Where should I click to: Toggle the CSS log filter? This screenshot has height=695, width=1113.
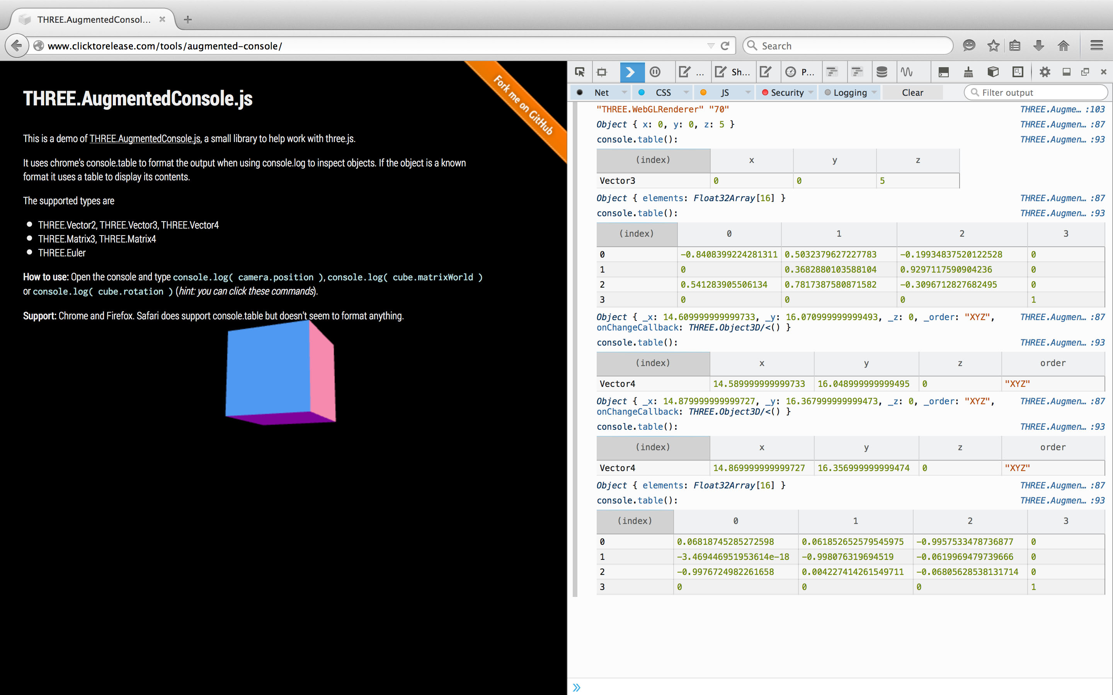[663, 92]
